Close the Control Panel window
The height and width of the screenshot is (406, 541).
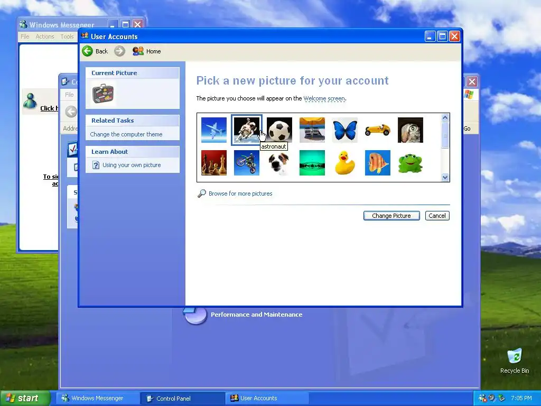pos(472,82)
